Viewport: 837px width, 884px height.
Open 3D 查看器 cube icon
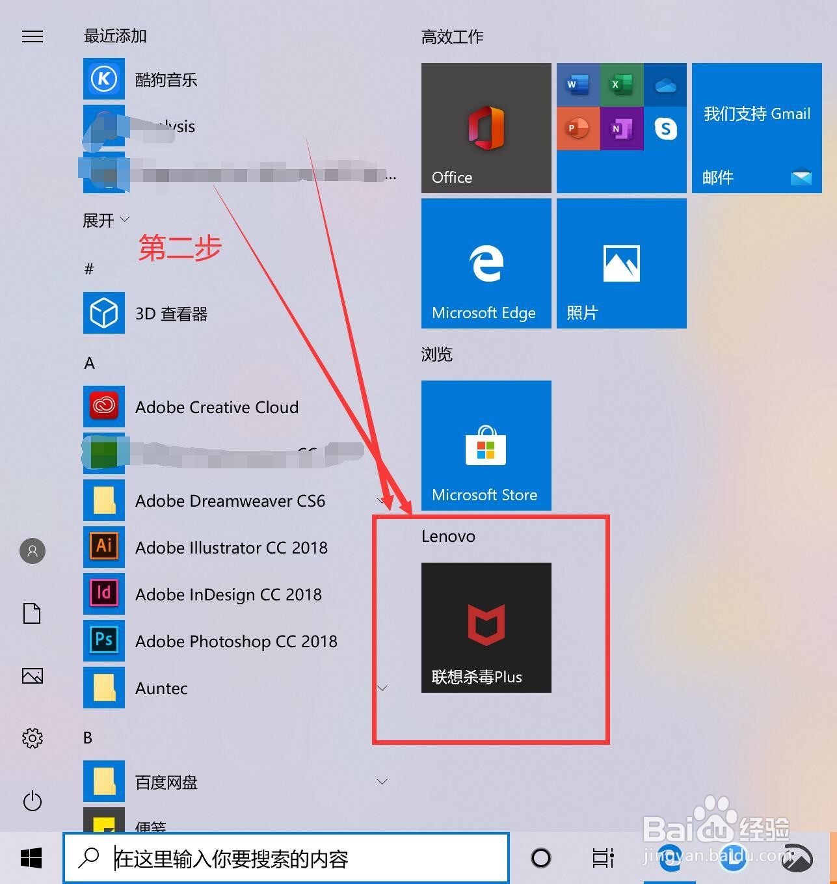[x=104, y=313]
